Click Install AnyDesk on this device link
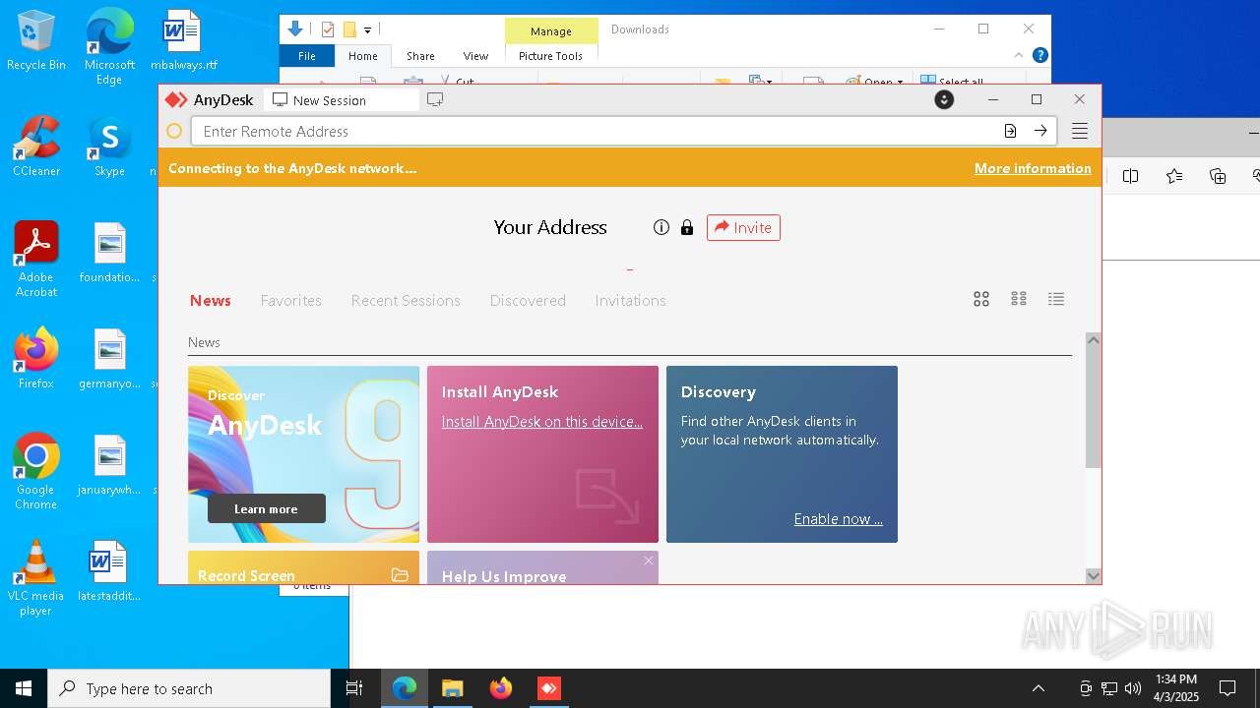The image size is (1260, 708). (541, 421)
